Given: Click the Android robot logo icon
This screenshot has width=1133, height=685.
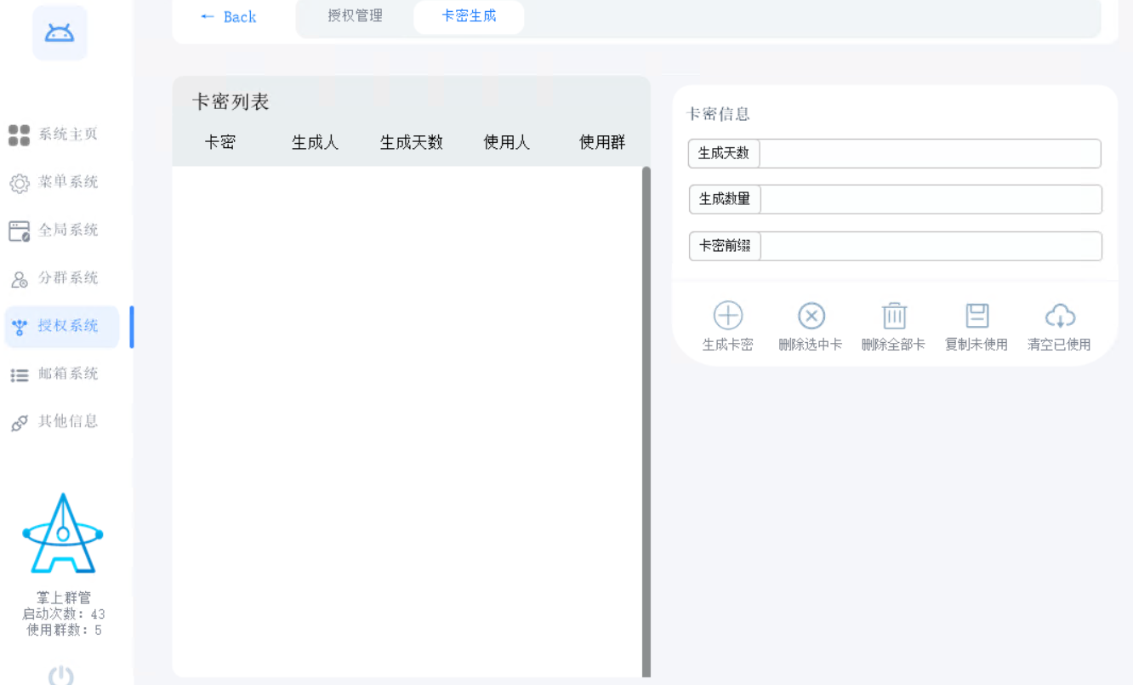Looking at the screenshot, I should (60, 33).
